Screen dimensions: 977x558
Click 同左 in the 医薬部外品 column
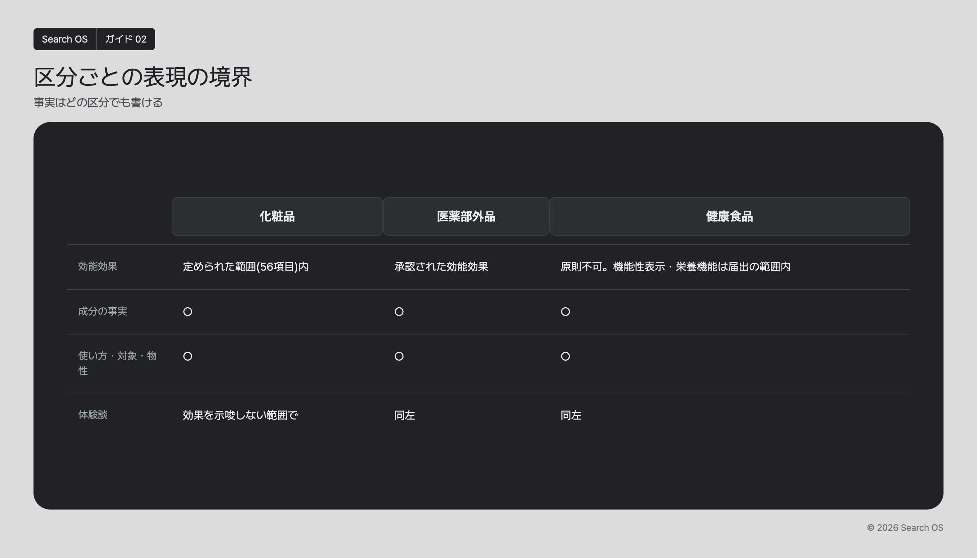click(x=404, y=415)
